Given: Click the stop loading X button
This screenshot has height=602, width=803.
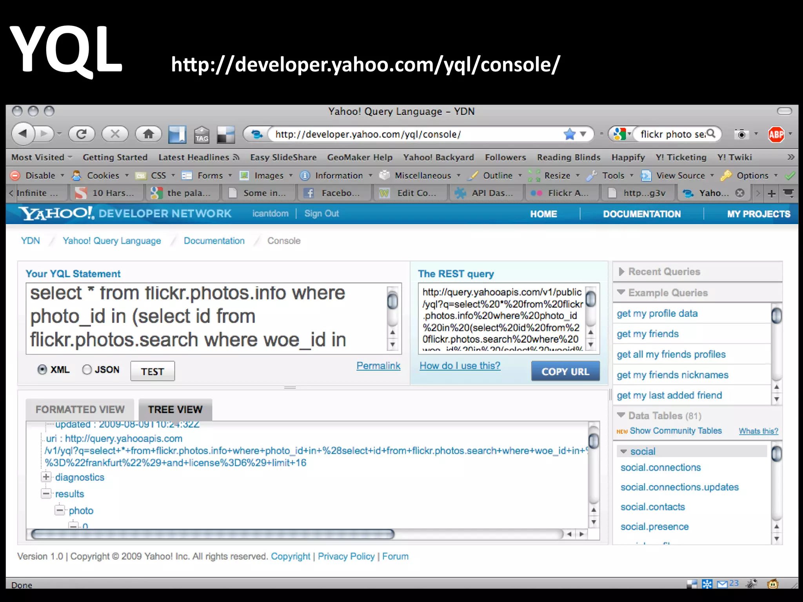Looking at the screenshot, I should (115, 134).
